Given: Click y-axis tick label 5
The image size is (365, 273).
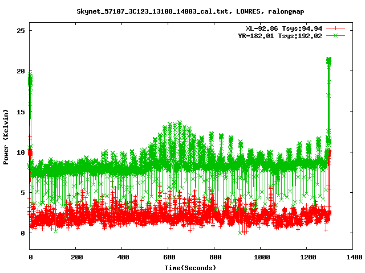Looking at the screenshot, I should (x=23, y=193).
